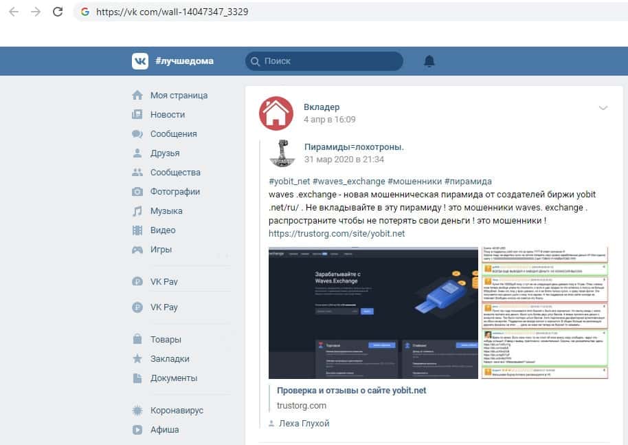Image resolution: width=628 pixels, height=445 pixels.
Task: Open Афиша in the sidebar
Action: tap(165, 430)
